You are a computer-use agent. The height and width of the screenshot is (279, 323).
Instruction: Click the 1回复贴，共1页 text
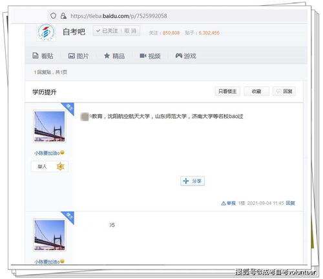click(50, 72)
